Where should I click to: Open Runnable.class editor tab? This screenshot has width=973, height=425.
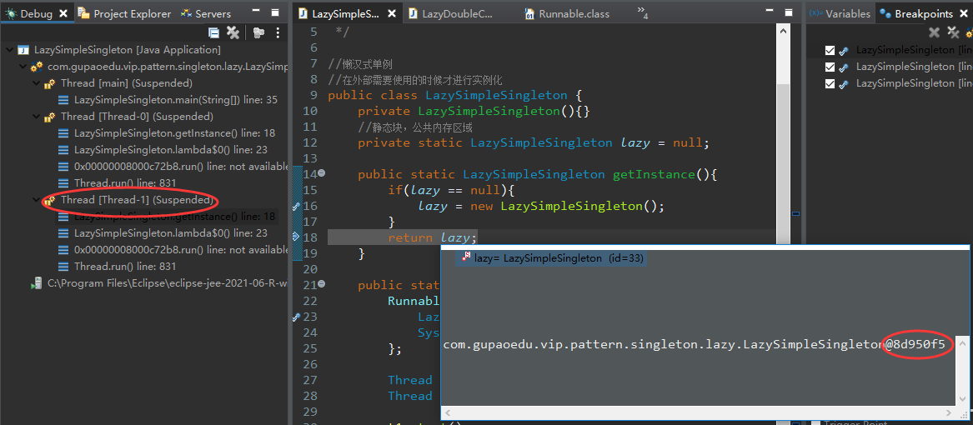point(567,13)
